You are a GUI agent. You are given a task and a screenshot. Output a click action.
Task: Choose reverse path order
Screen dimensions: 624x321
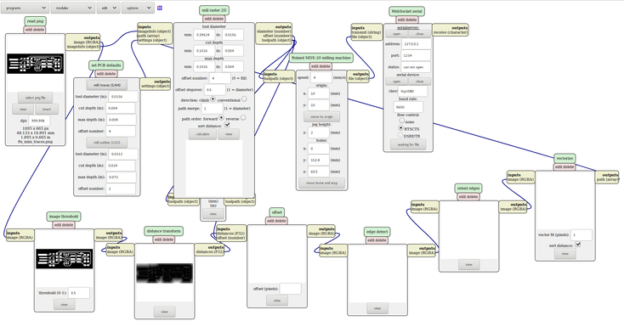pyautogui.click(x=243, y=118)
